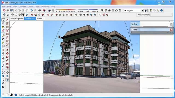Toggle fog icon beside shadows button

(53, 10)
